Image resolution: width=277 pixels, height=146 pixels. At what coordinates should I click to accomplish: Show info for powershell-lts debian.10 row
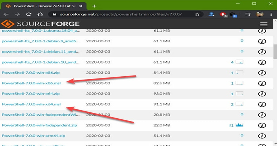(262, 62)
